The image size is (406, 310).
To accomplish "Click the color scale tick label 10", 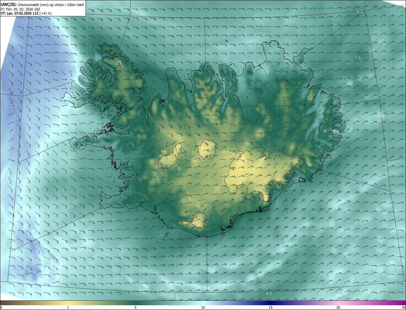I will pos(203,307).
